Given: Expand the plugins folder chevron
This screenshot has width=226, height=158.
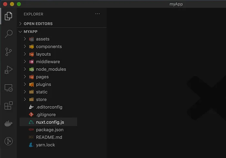Looking at the screenshot, I should pyautogui.click(x=25, y=84).
